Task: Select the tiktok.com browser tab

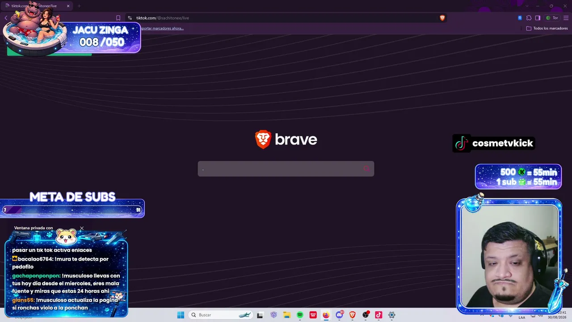Action: pos(38,6)
